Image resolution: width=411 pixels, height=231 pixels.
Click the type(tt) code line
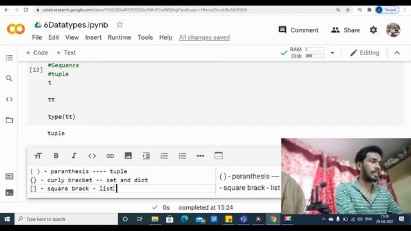click(x=62, y=117)
